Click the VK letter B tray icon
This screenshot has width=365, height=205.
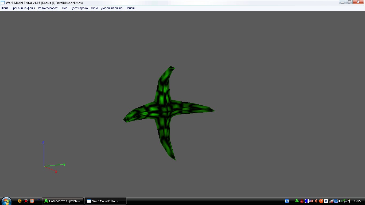tap(326, 201)
